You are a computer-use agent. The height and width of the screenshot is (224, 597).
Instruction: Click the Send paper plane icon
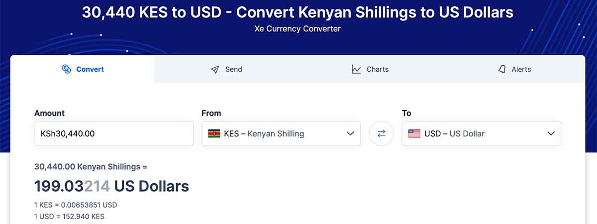click(215, 69)
